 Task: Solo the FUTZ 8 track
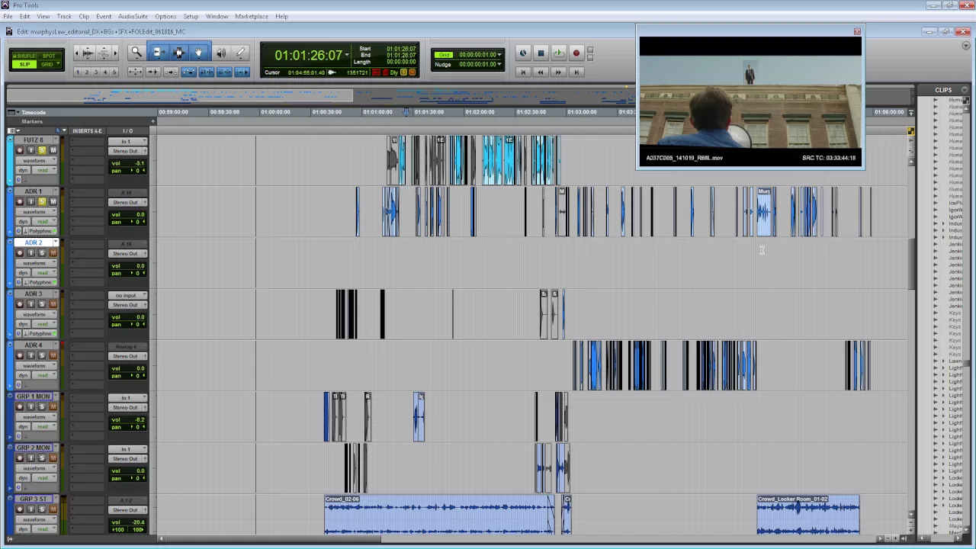click(42, 150)
